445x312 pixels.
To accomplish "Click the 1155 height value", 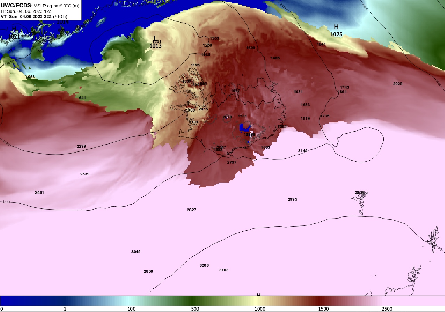I will click(195, 65).
